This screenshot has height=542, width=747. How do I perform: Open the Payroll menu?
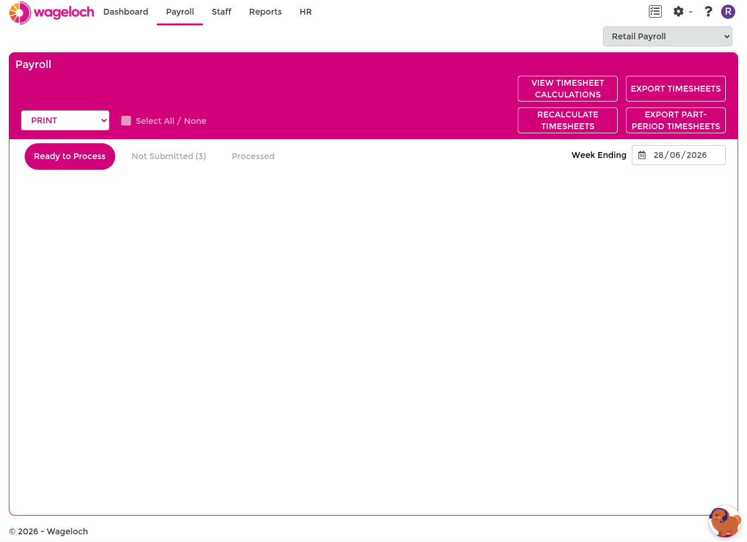(180, 12)
